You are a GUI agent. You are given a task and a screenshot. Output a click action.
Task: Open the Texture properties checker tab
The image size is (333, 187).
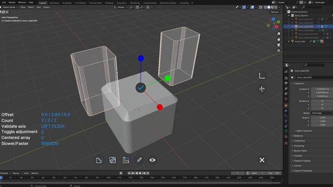(x=286, y=143)
